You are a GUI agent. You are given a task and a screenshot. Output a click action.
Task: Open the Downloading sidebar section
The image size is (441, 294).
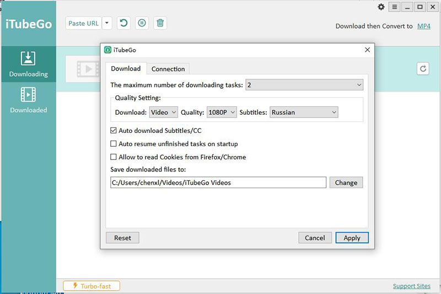pyautogui.click(x=29, y=64)
